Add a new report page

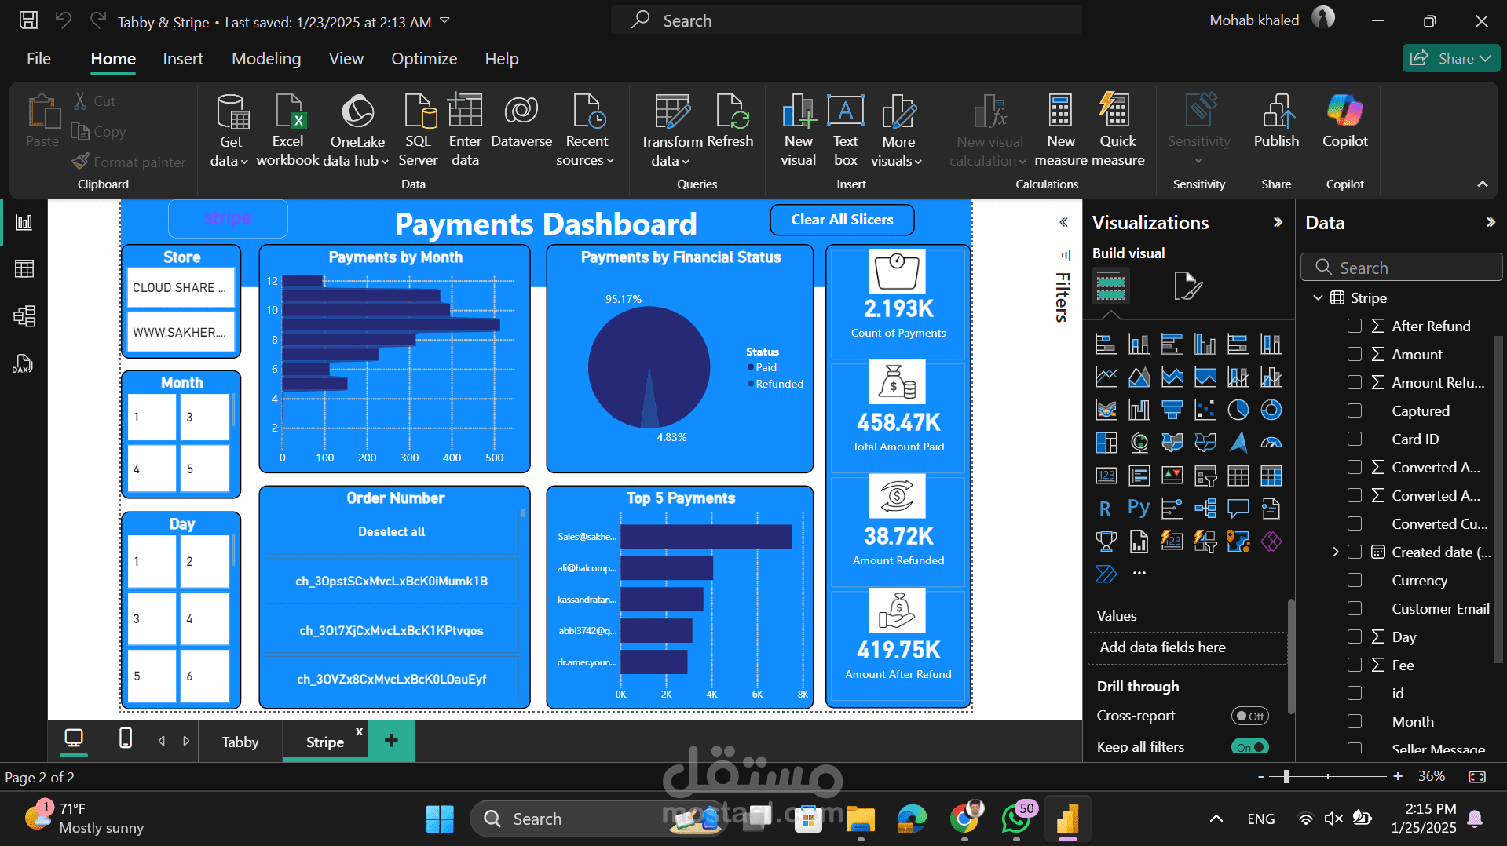click(x=391, y=740)
